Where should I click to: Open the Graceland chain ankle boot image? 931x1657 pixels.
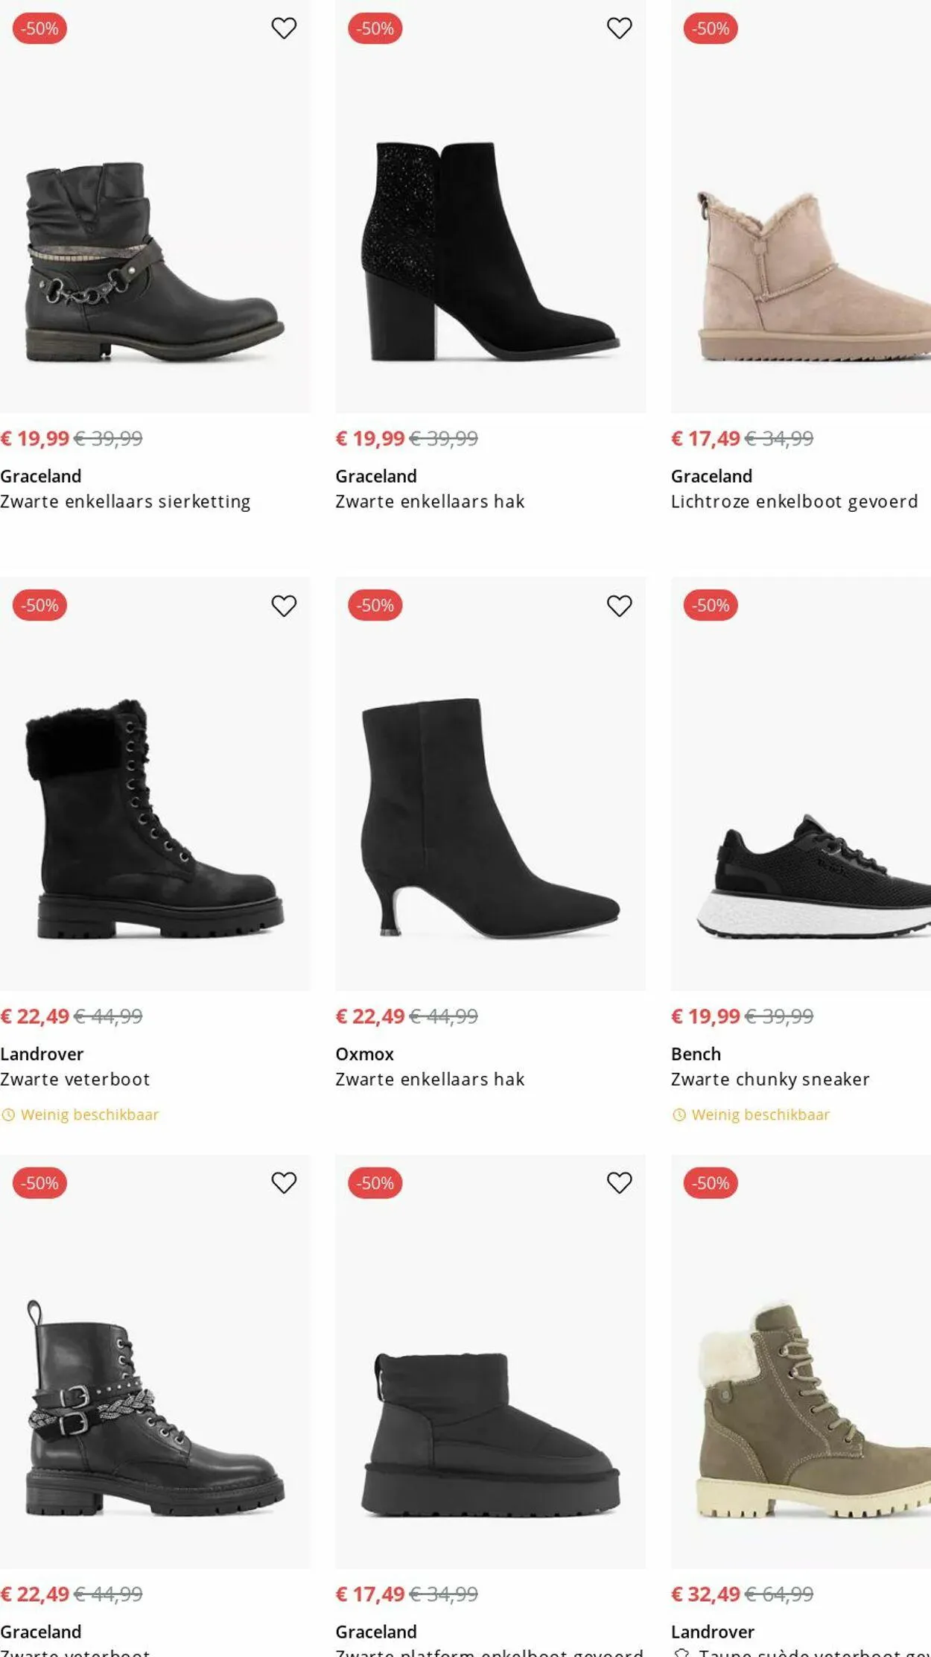(155, 261)
